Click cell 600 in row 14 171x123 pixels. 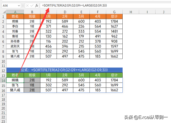point(81,80)
